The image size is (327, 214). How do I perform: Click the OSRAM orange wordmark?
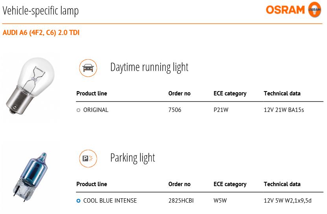click(x=285, y=10)
